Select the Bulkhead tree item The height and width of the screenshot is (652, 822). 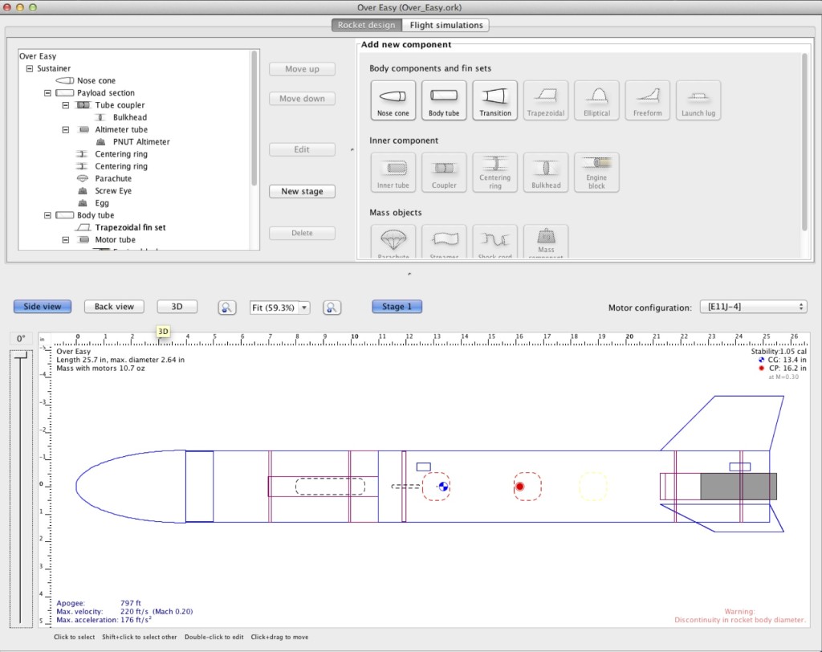pyautogui.click(x=129, y=117)
